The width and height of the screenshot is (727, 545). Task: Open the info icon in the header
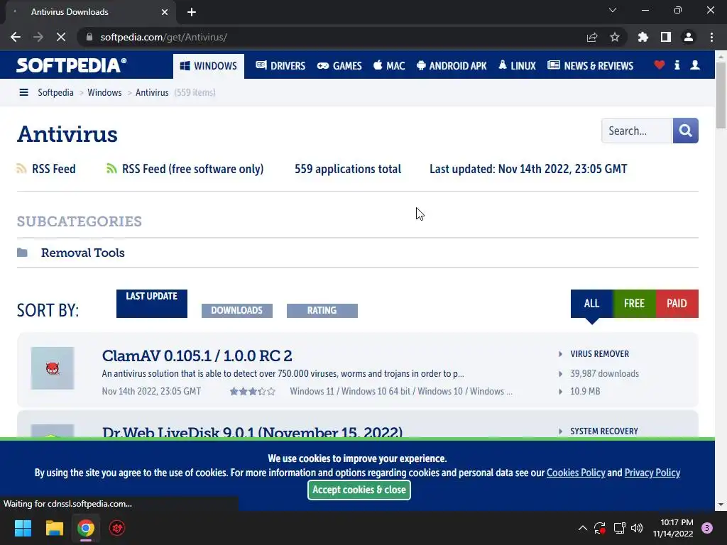pyautogui.click(x=677, y=65)
